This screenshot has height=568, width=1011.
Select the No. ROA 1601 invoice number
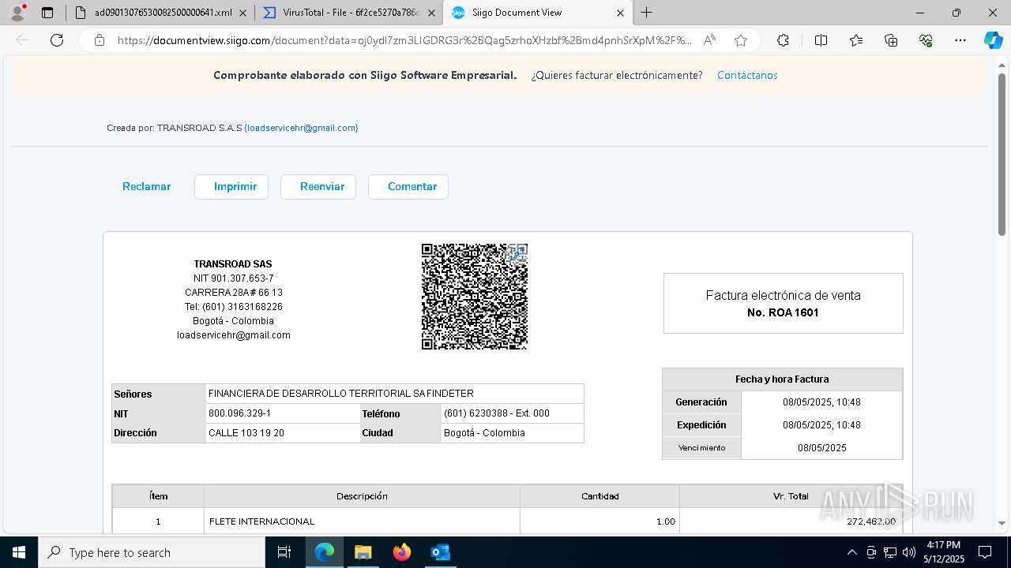click(783, 312)
